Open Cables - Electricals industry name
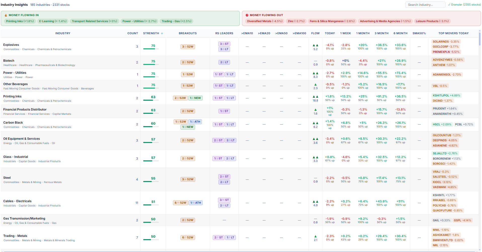 17,201
